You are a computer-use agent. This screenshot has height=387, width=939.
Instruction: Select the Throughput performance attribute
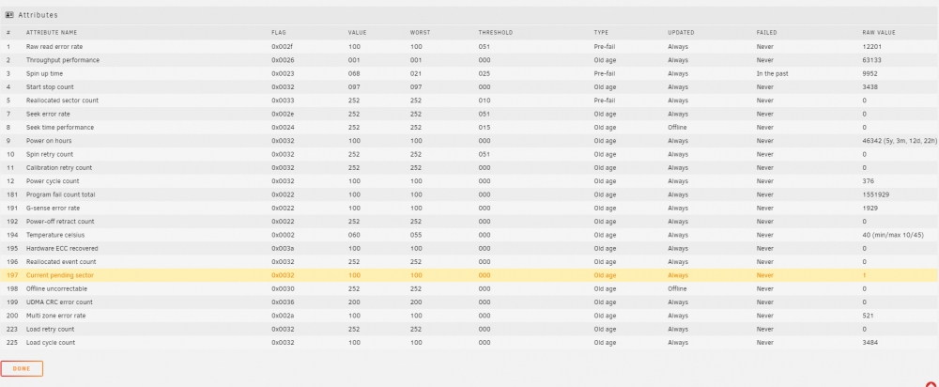(63, 60)
